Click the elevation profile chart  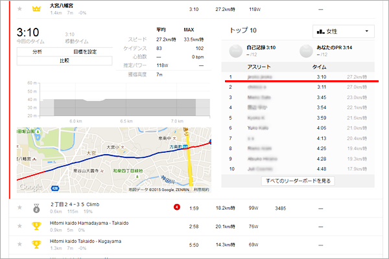click(125, 100)
